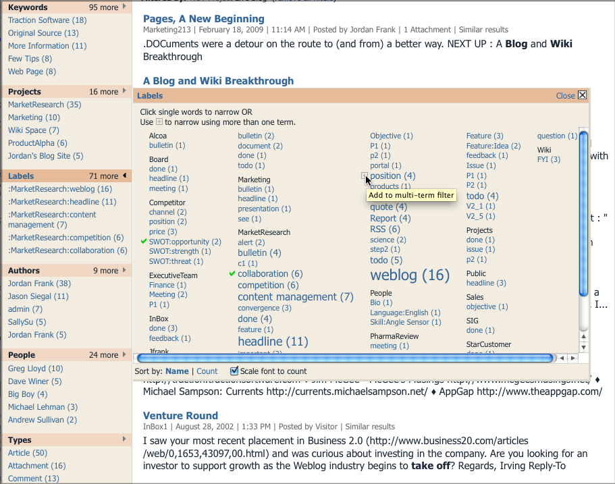The image size is (615, 484).
Task: Expand the Types section arrow
Action: coord(124,439)
